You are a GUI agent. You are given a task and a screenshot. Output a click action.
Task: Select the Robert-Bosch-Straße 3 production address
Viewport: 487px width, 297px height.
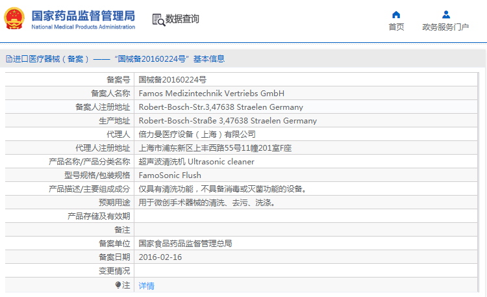228,121
